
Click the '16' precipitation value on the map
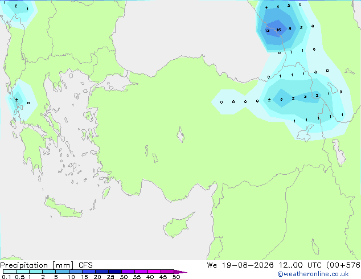pyautogui.click(x=278, y=30)
